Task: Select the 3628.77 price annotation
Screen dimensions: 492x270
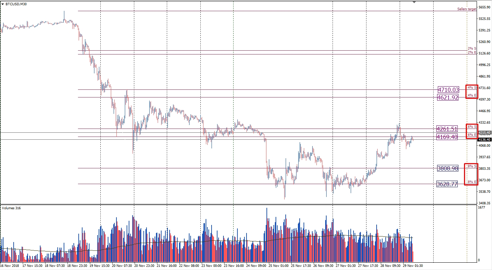Action: click(447, 184)
